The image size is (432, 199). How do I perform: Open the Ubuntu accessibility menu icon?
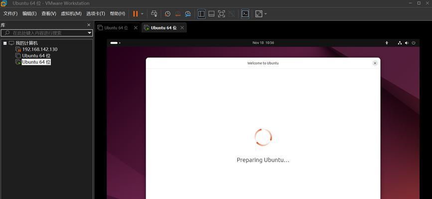[x=387, y=43]
